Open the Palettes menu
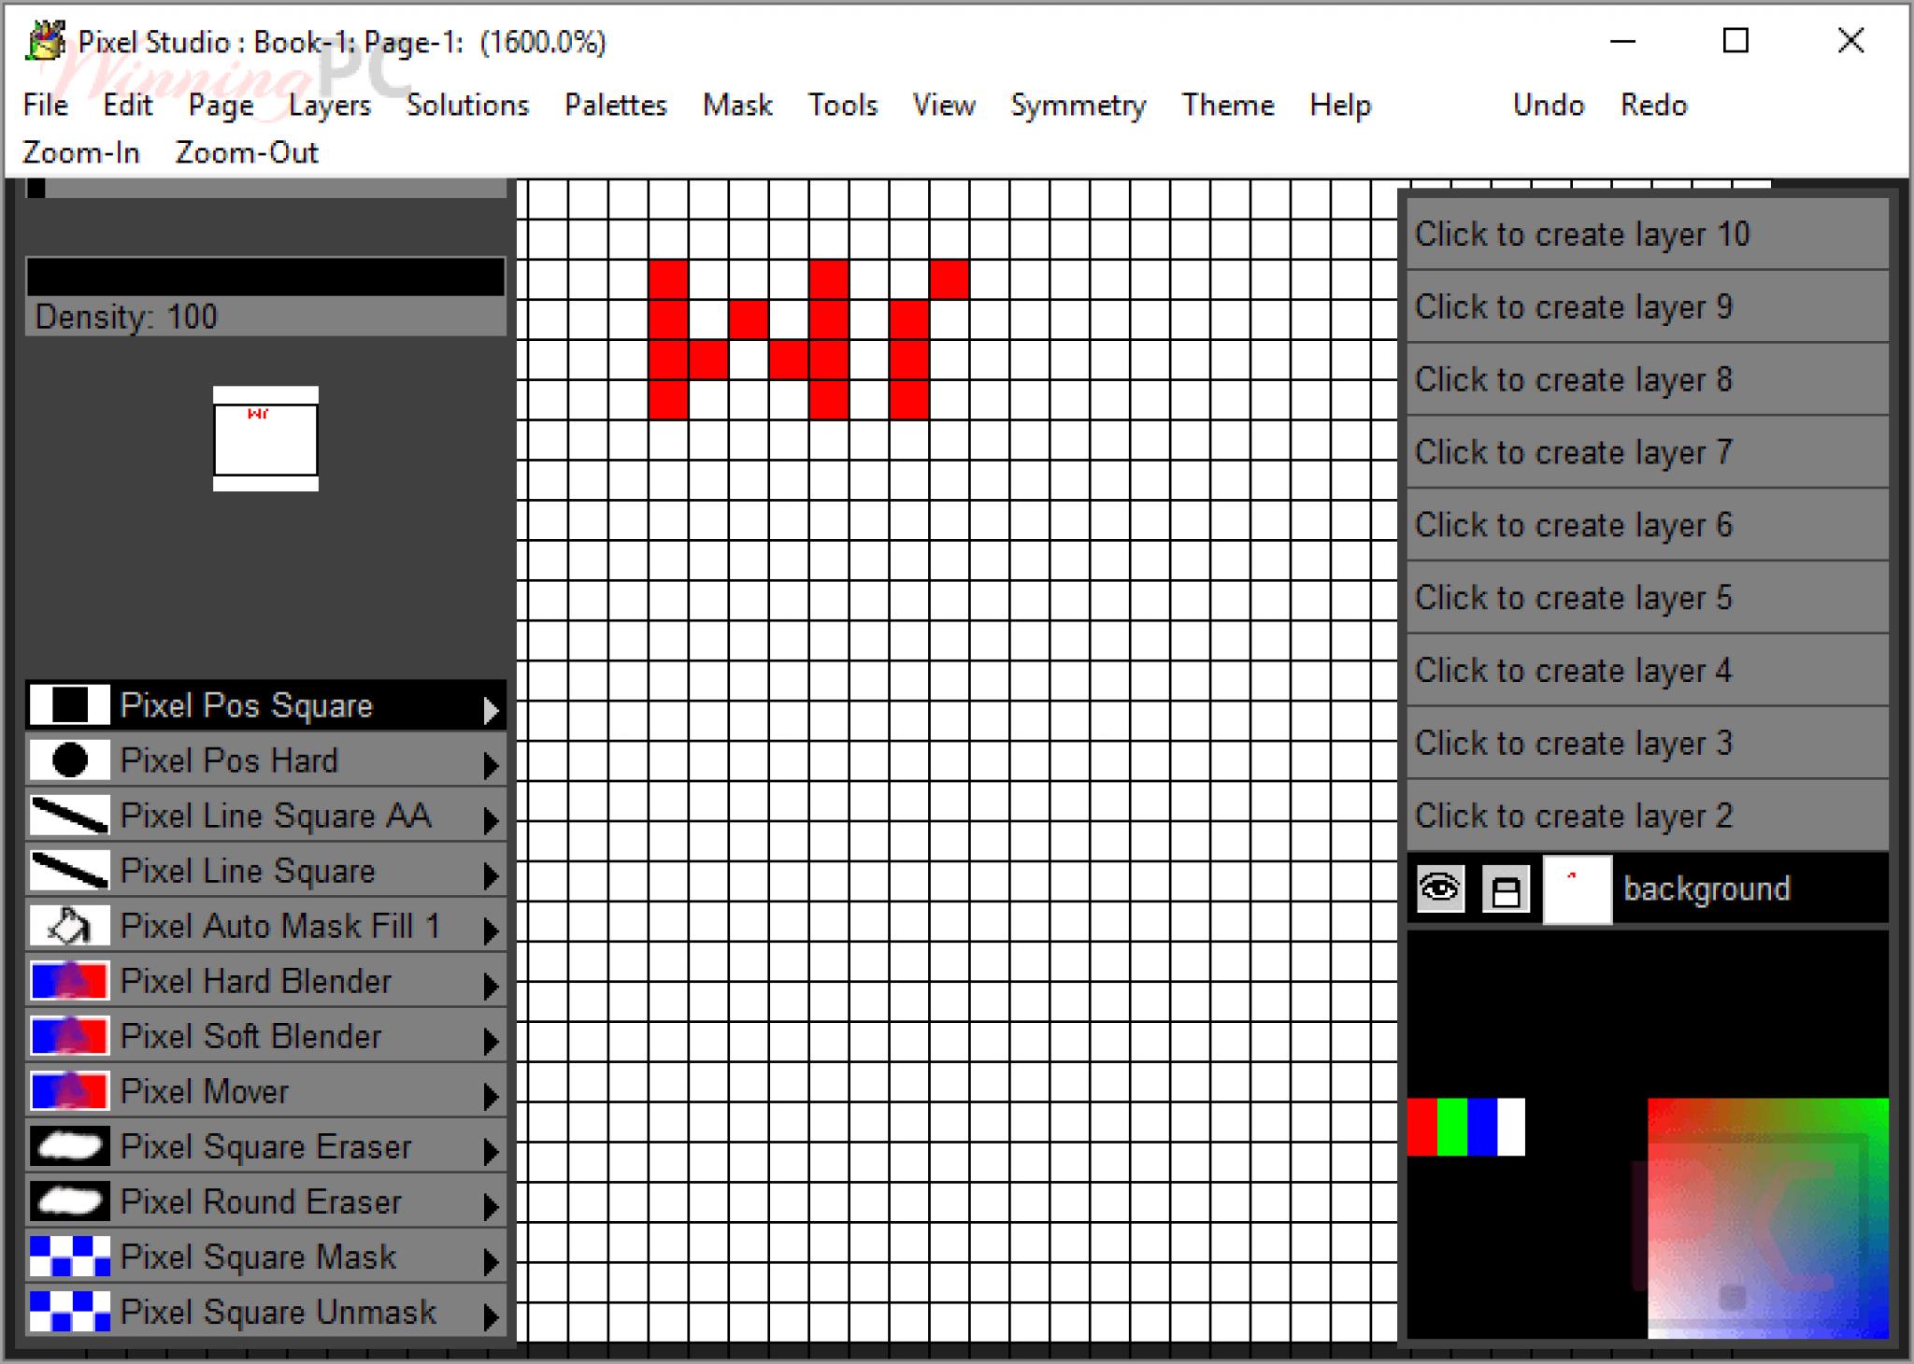The image size is (1914, 1364). pos(616,105)
